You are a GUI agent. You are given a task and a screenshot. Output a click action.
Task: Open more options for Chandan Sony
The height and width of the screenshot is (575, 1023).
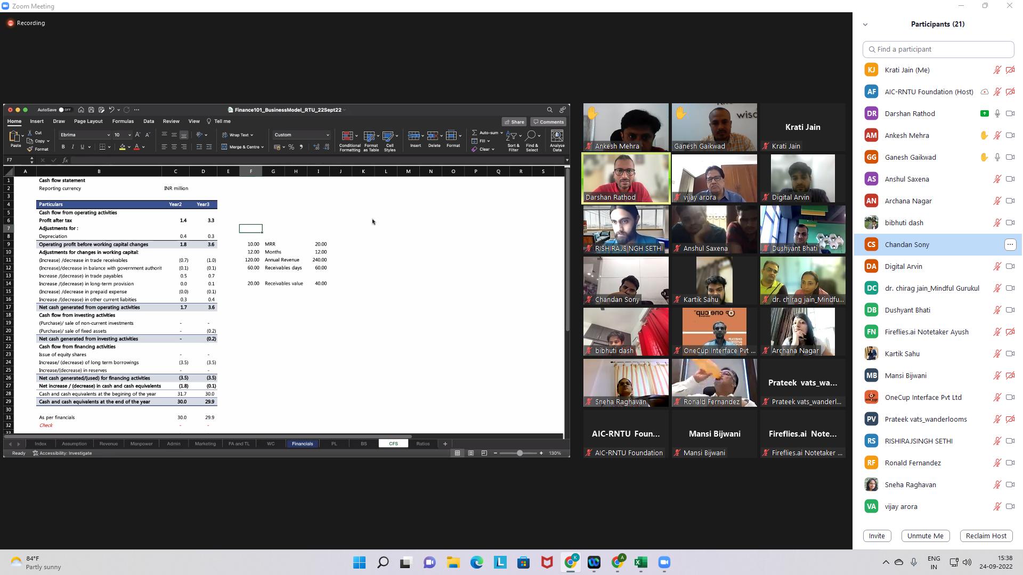point(1010,244)
